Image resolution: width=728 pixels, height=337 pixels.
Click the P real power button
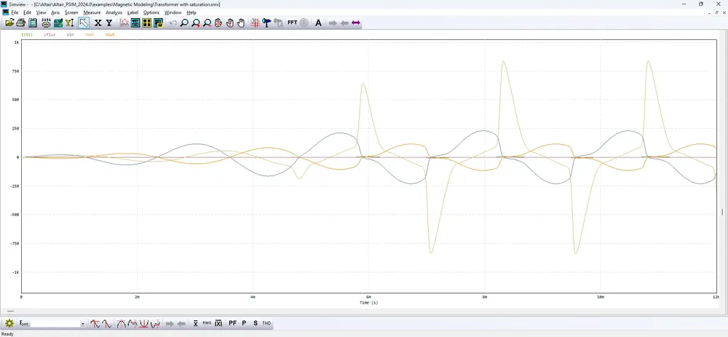(244, 323)
